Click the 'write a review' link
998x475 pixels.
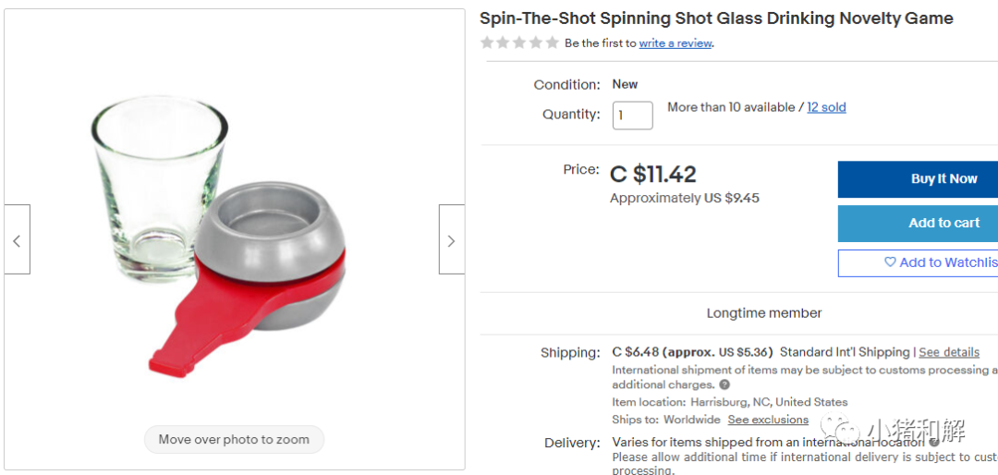click(675, 43)
